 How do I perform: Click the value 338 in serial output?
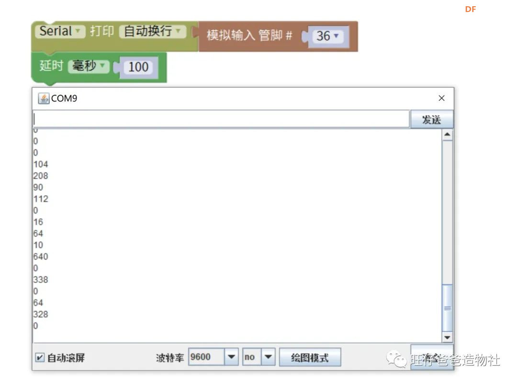[x=41, y=280]
